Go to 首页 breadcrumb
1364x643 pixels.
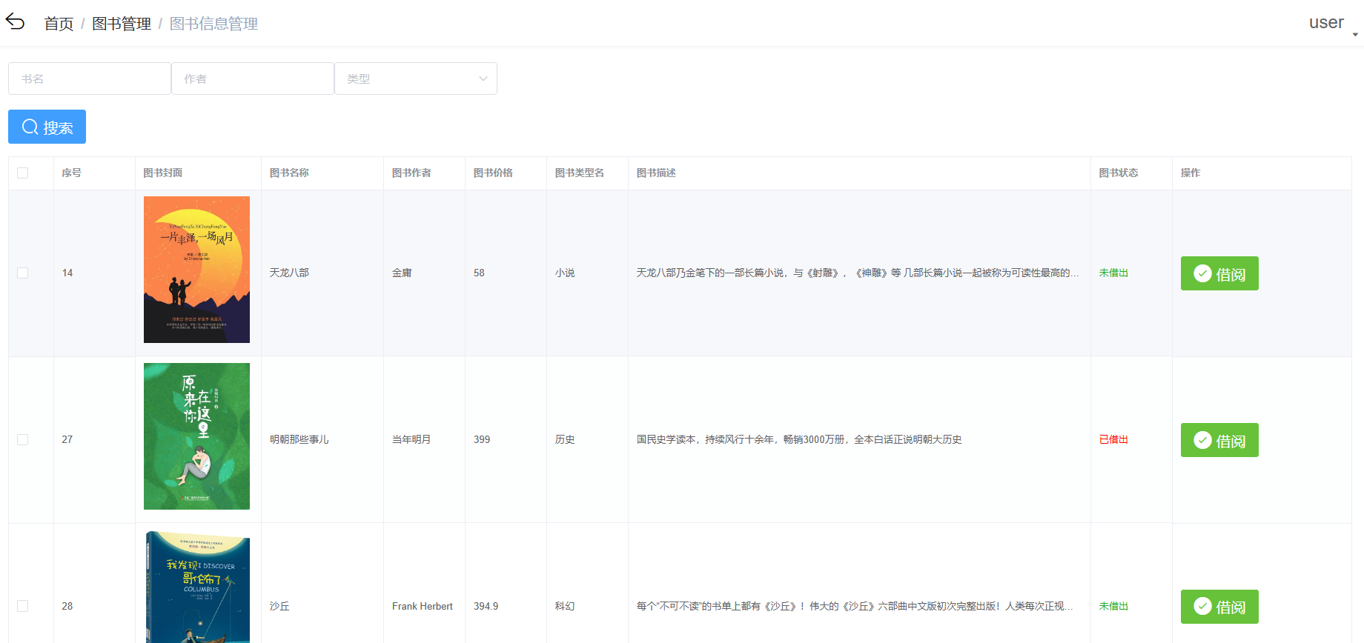[x=59, y=24]
